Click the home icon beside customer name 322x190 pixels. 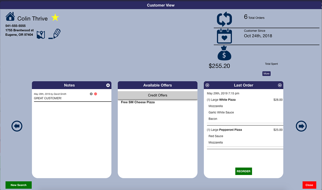(10, 17)
